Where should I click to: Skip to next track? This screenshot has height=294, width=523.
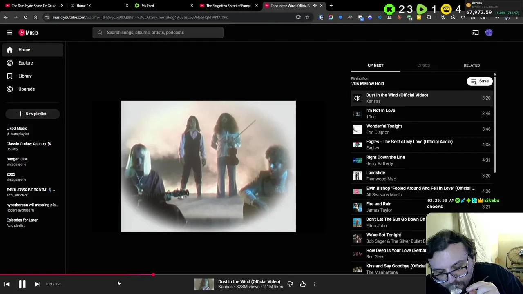[37, 284]
